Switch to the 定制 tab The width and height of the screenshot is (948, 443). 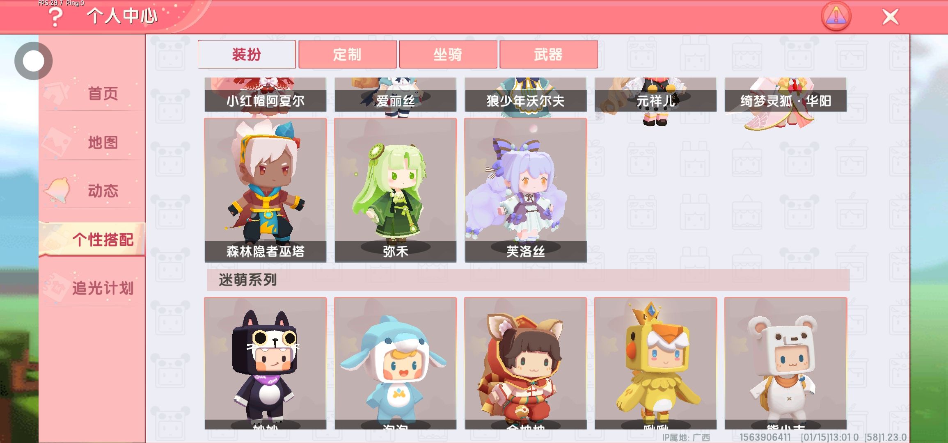coord(348,54)
